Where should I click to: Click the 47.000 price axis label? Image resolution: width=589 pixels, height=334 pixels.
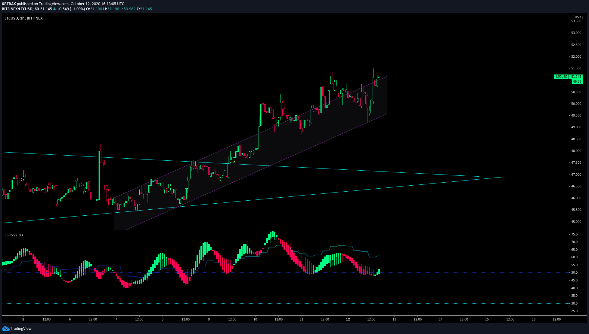pos(576,175)
